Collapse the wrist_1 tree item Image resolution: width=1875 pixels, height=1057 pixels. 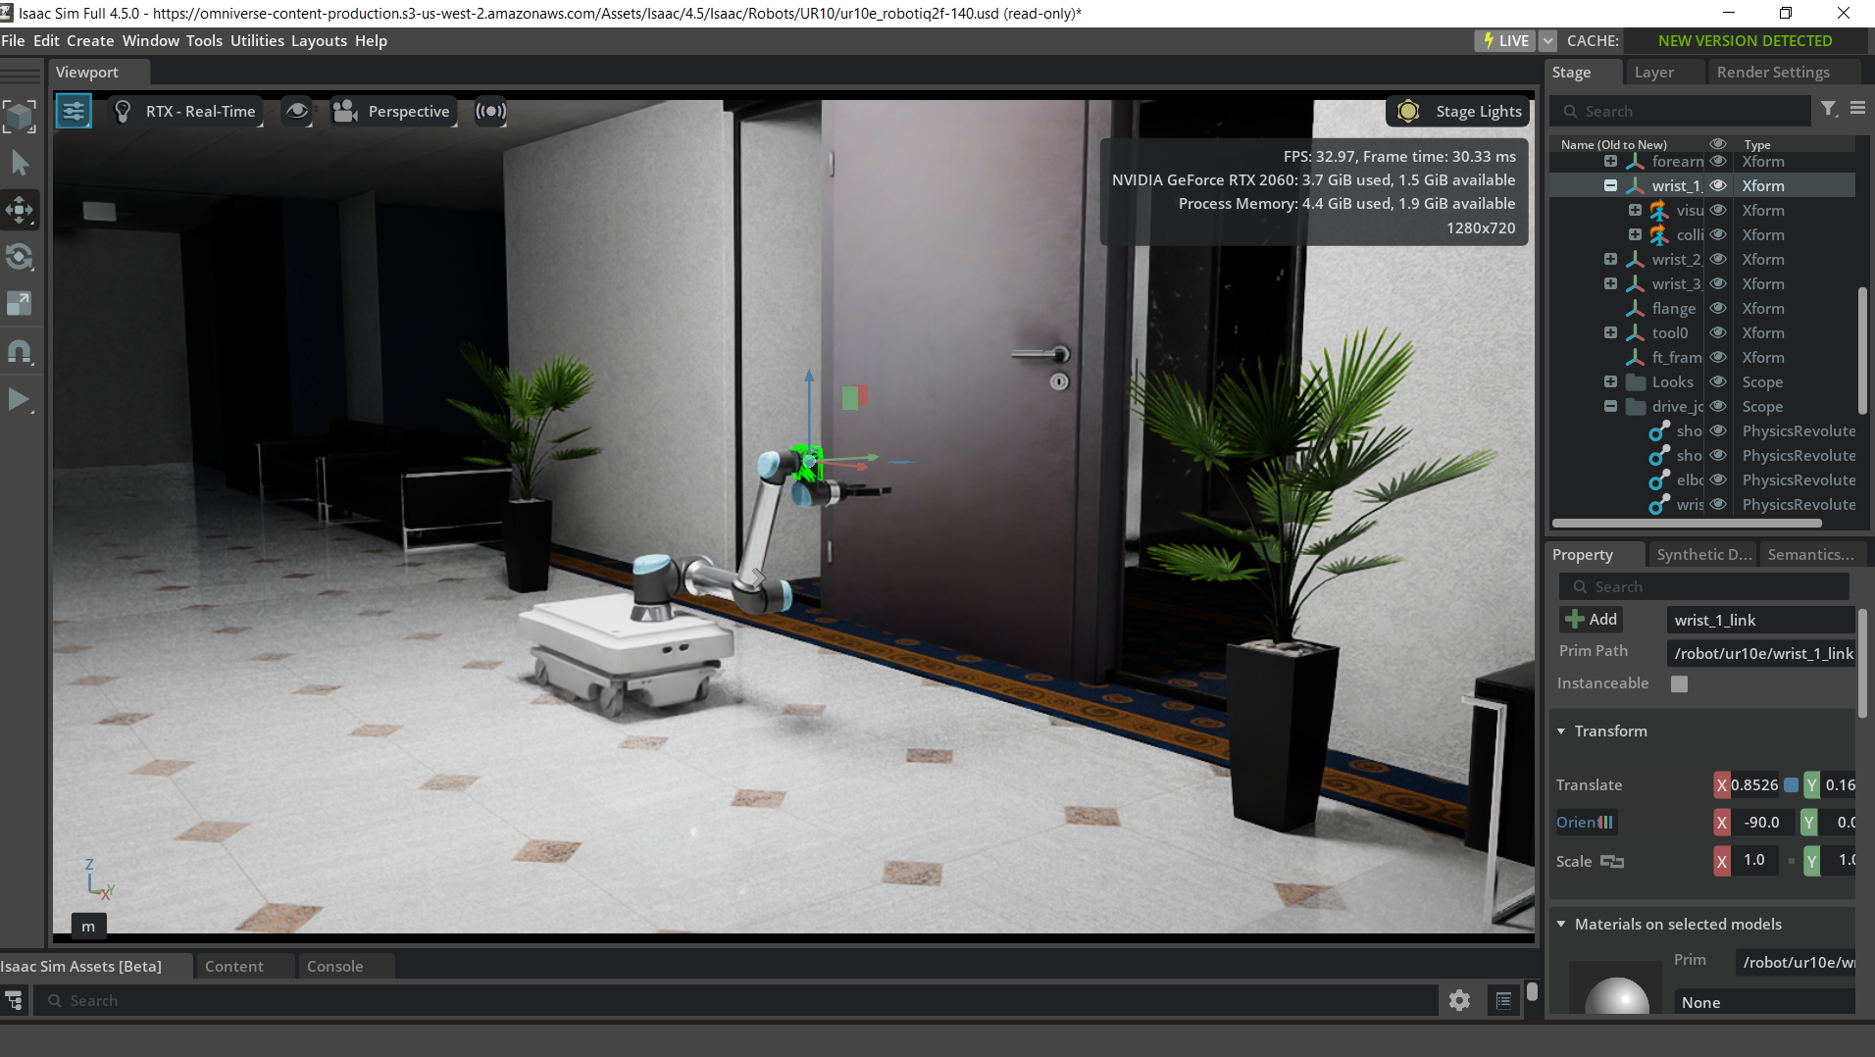(1610, 185)
